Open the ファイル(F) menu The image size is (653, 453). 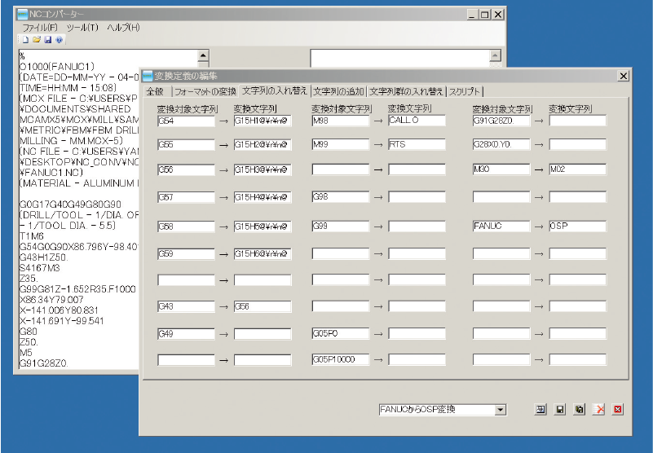40,28
